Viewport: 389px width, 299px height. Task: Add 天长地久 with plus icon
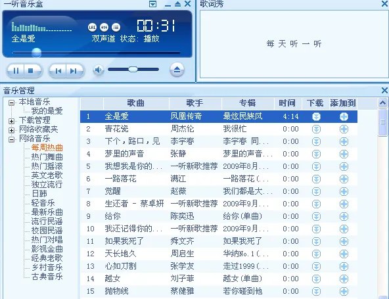tap(344, 254)
